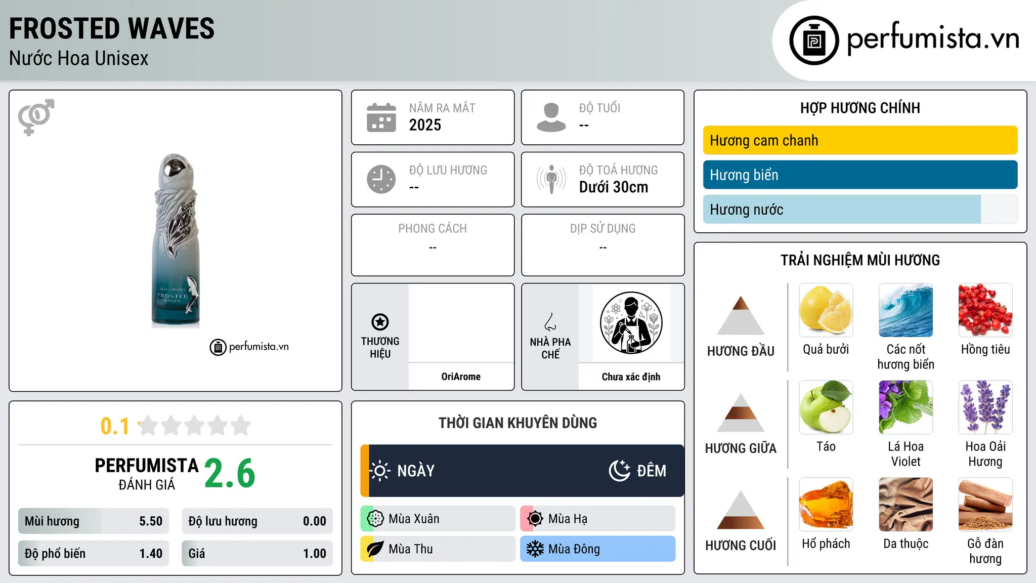Click the 0.1 user rating number
The height and width of the screenshot is (583, 1036).
pos(115,426)
